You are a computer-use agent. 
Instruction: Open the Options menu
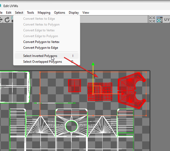[60, 13]
